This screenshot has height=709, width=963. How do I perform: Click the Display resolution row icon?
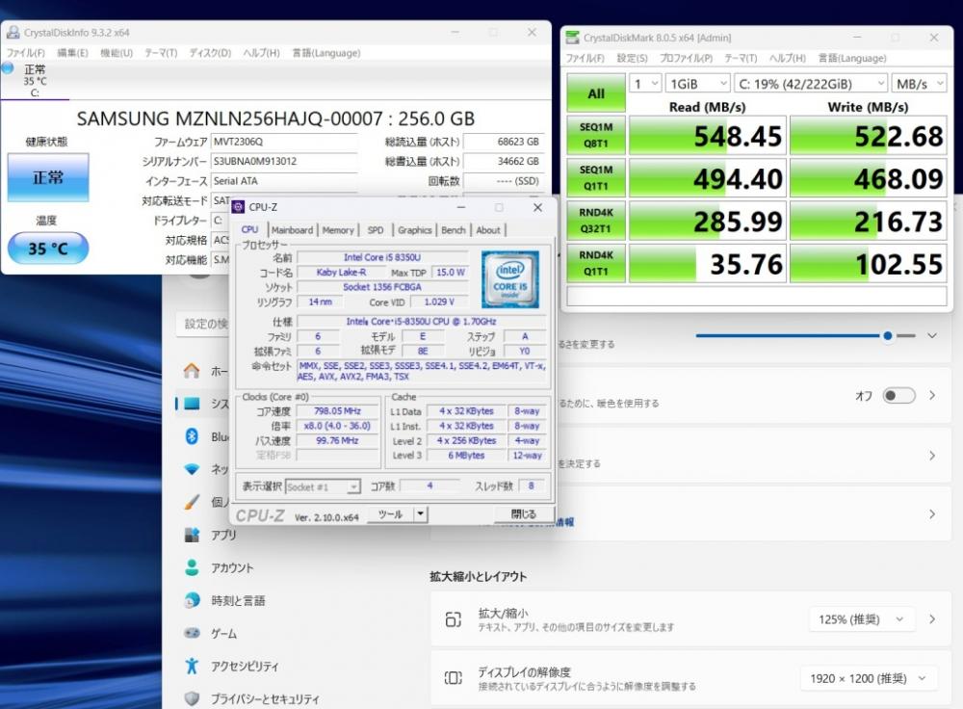453,677
